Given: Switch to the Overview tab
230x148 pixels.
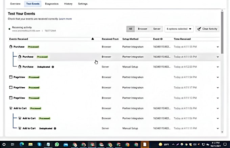Looking at the screenshot, I should point(15,4).
